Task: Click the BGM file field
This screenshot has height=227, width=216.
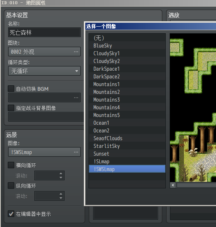Action: [44, 98]
